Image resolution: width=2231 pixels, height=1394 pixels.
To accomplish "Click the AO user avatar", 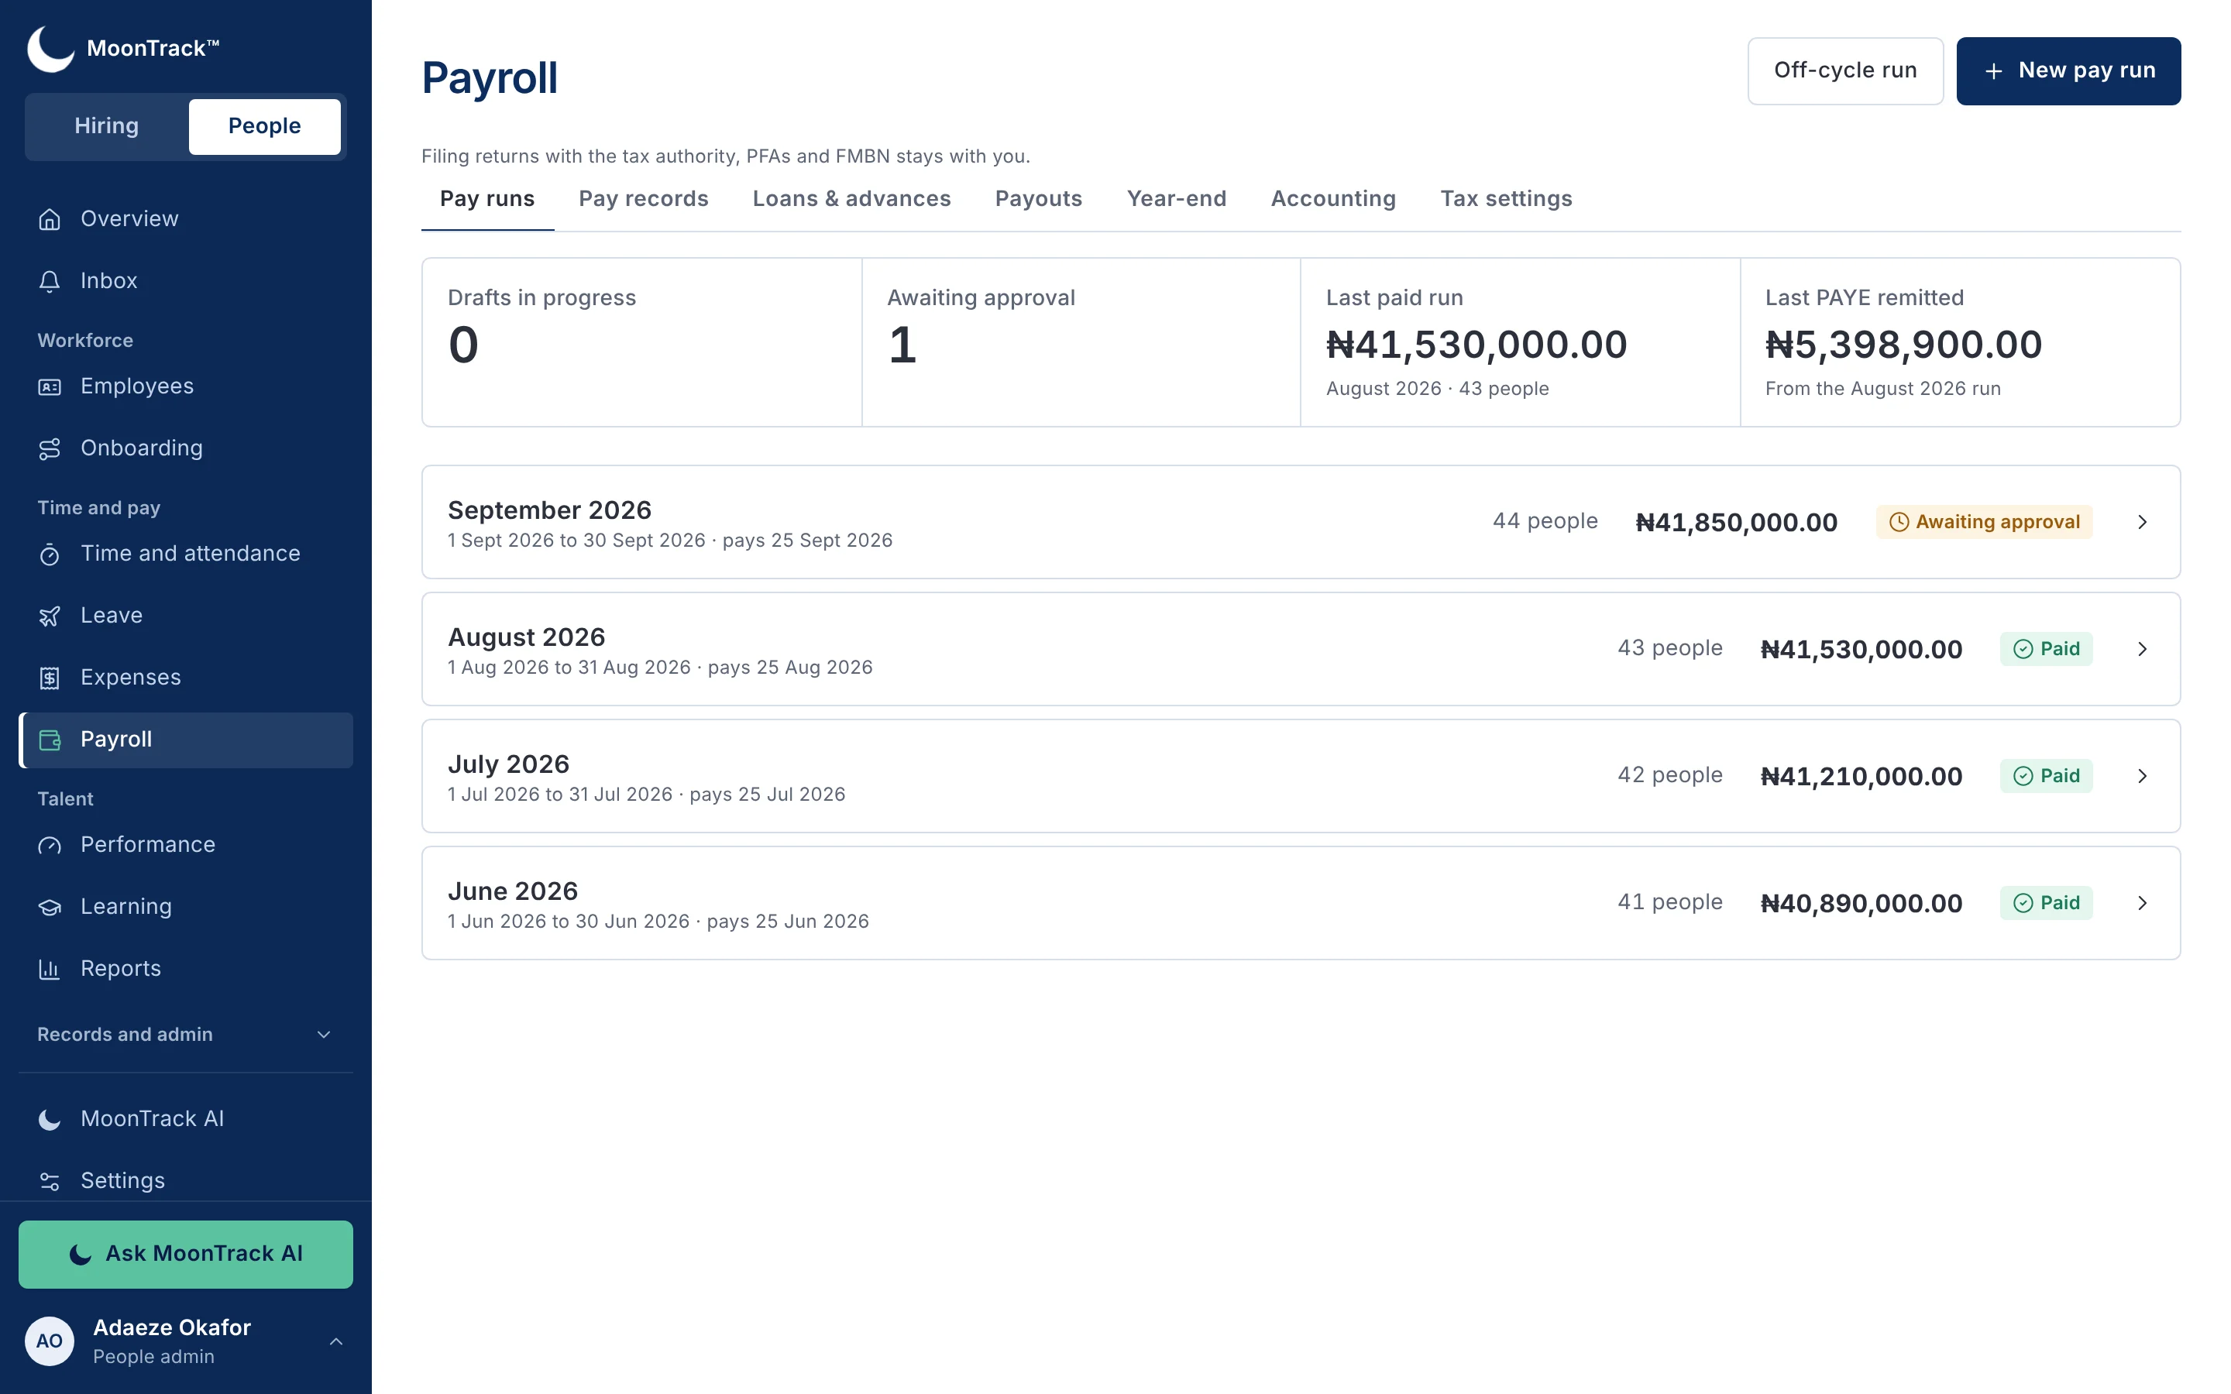I will click(x=50, y=1341).
